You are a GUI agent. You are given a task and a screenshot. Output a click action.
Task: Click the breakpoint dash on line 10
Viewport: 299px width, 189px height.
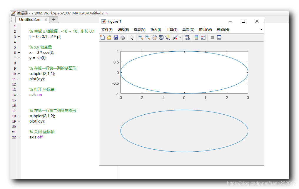click(x=19, y=73)
